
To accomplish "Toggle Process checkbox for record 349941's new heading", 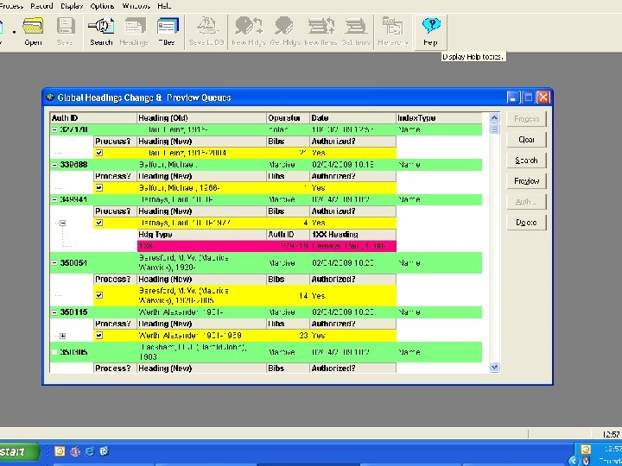I will (99, 223).
